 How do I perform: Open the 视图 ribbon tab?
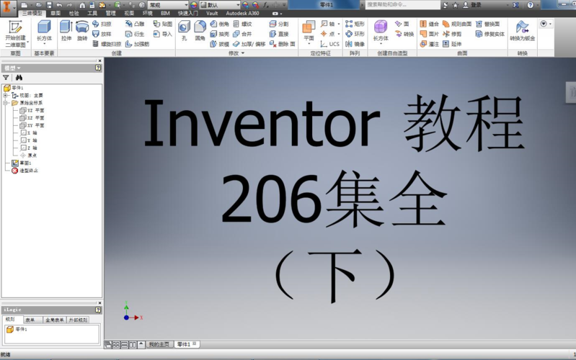pyautogui.click(x=129, y=13)
